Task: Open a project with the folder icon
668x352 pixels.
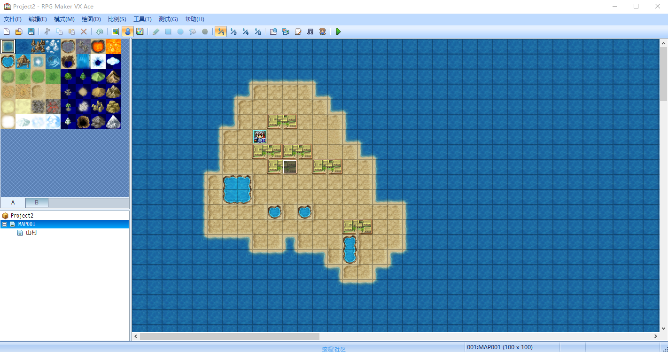Action: 19,31
